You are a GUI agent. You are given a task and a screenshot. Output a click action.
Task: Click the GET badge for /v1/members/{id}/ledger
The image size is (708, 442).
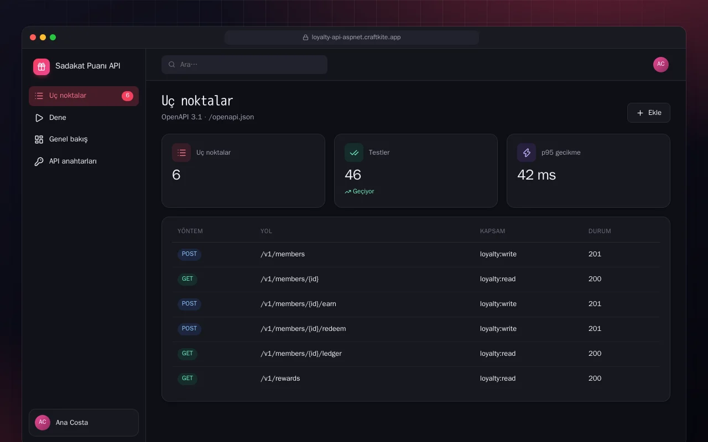[188, 354]
